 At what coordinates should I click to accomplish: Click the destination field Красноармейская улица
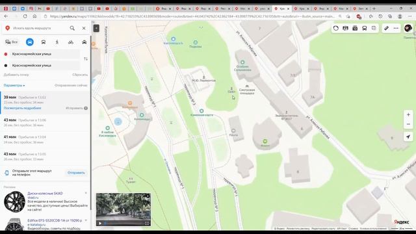[45, 65]
